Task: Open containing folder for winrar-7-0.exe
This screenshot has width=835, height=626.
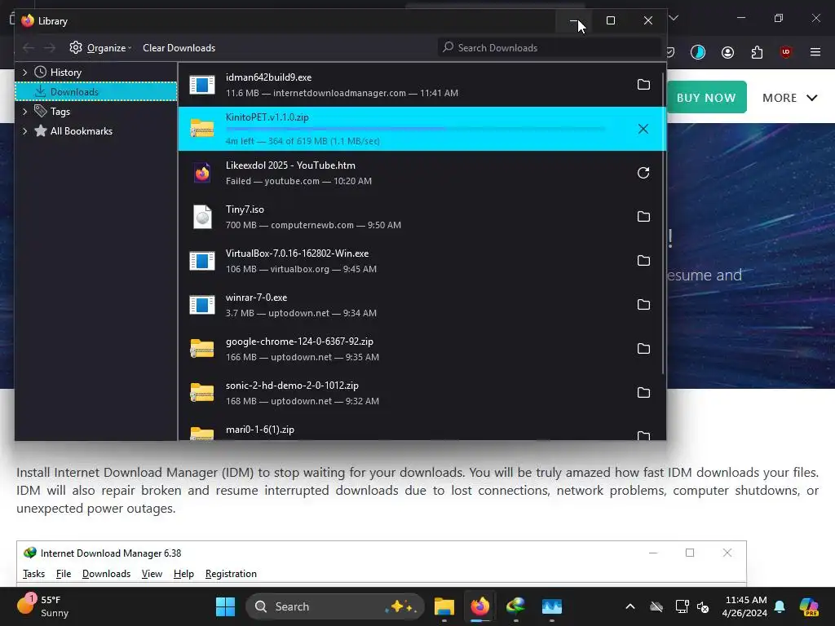Action: point(643,305)
